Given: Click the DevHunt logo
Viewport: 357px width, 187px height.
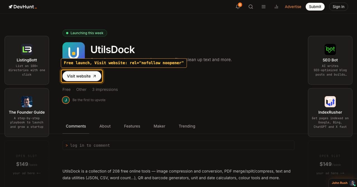Looking at the screenshot, I should click(23, 7).
